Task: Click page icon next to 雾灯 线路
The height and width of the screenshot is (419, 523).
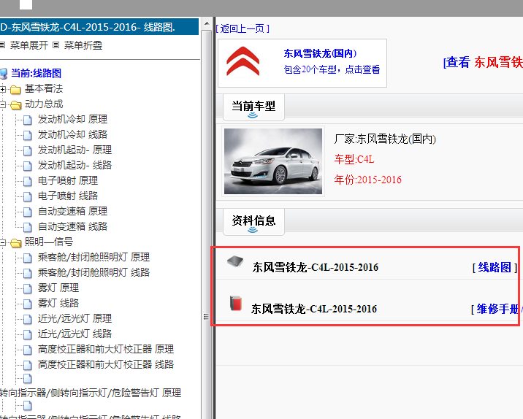Action: [x=28, y=304]
